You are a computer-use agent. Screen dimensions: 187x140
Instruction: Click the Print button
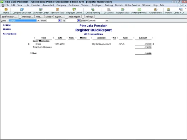tap(39, 17)
